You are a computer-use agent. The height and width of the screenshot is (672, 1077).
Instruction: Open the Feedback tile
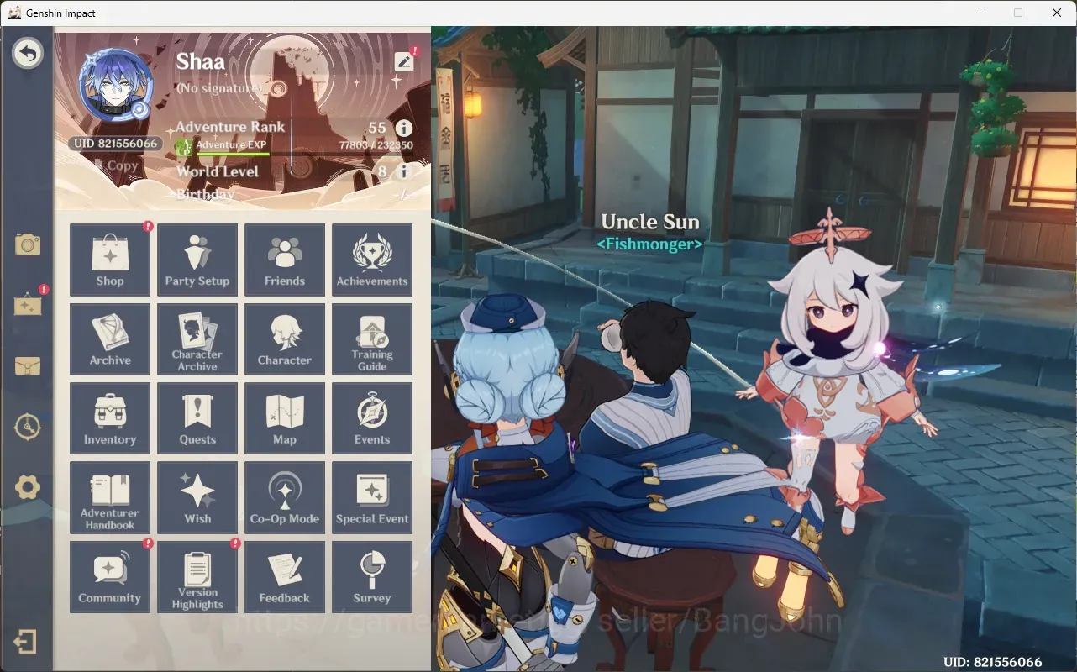point(285,577)
